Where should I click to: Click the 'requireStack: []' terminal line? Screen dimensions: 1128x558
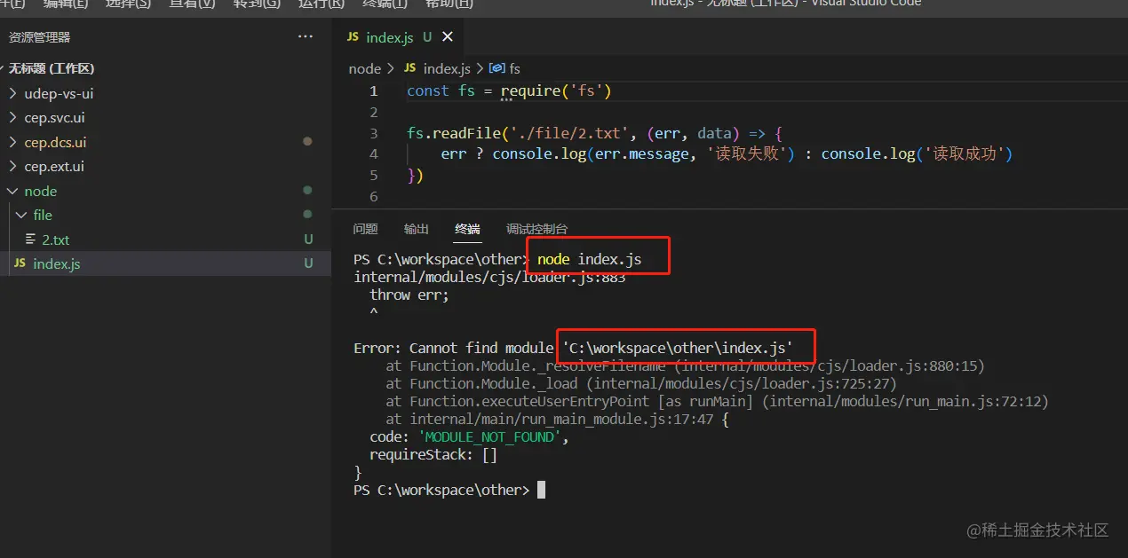coord(433,454)
